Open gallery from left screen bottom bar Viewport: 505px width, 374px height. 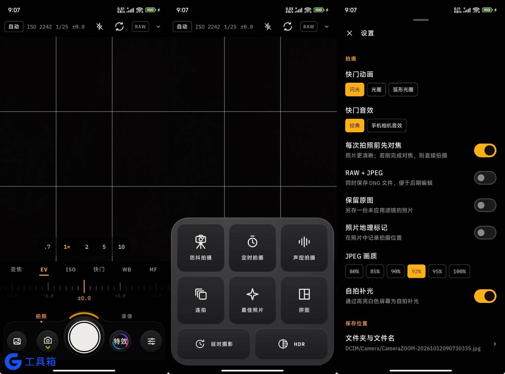[17, 341]
